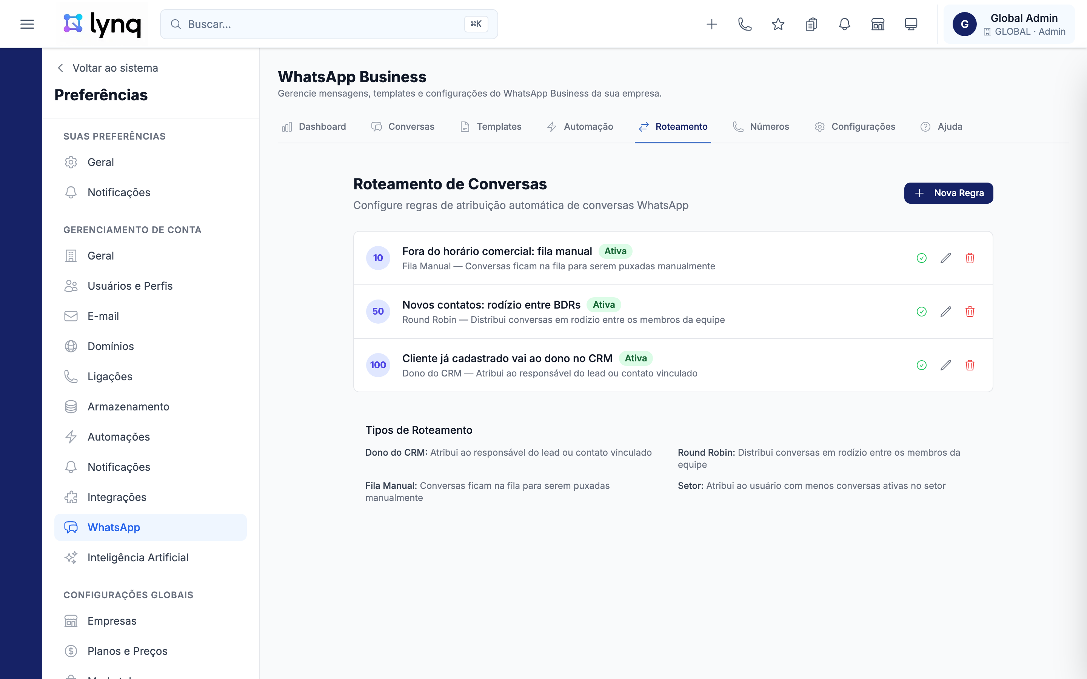
Task: Open E-mail settings
Action: (151, 316)
